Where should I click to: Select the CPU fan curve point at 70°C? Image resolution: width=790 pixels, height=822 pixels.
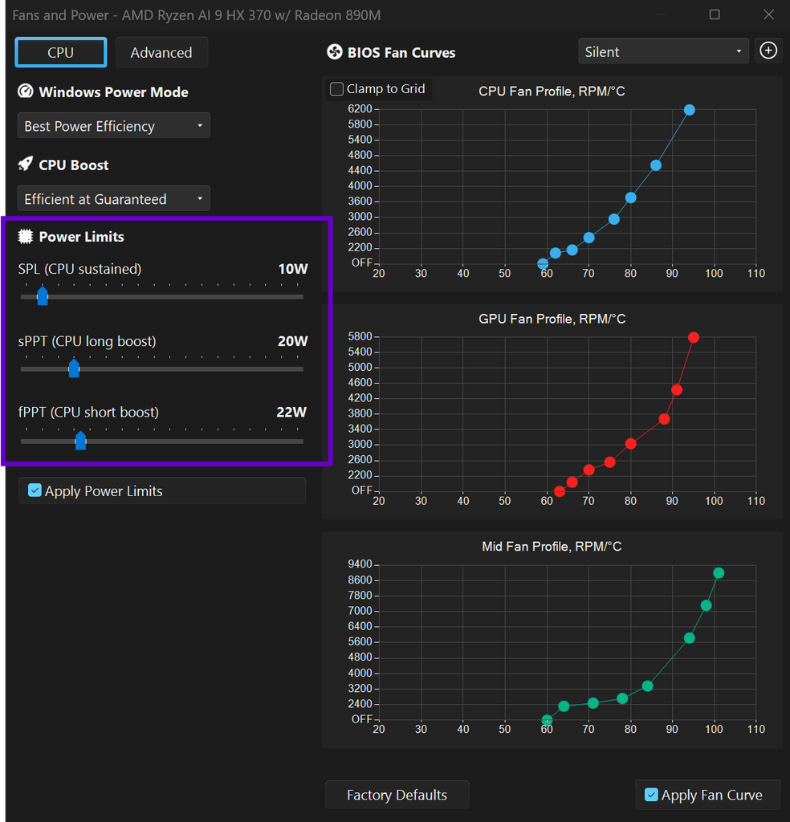588,238
